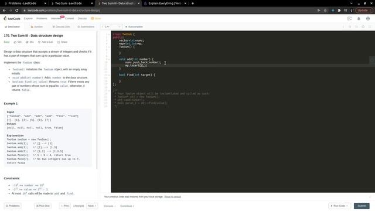Submit the solution
The image size is (375, 211).
pyautogui.click(x=362, y=206)
